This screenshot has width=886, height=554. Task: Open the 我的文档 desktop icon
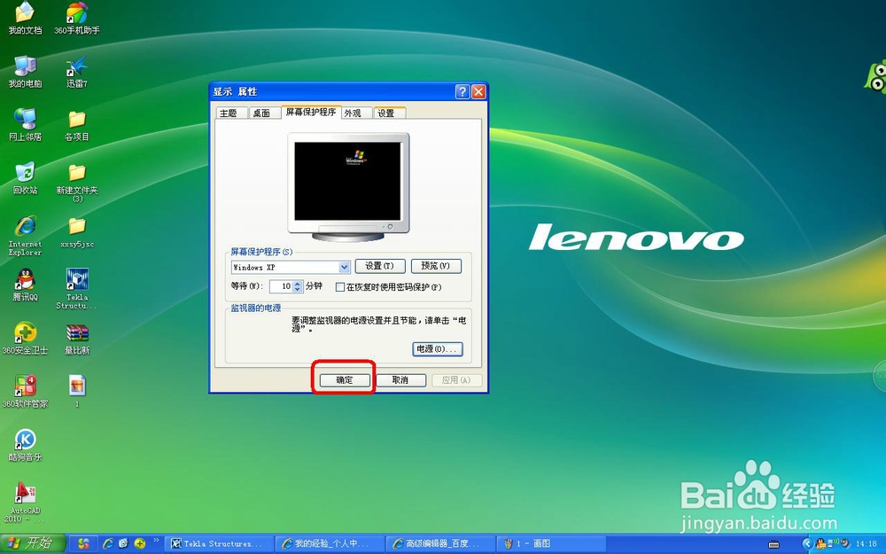click(x=25, y=18)
